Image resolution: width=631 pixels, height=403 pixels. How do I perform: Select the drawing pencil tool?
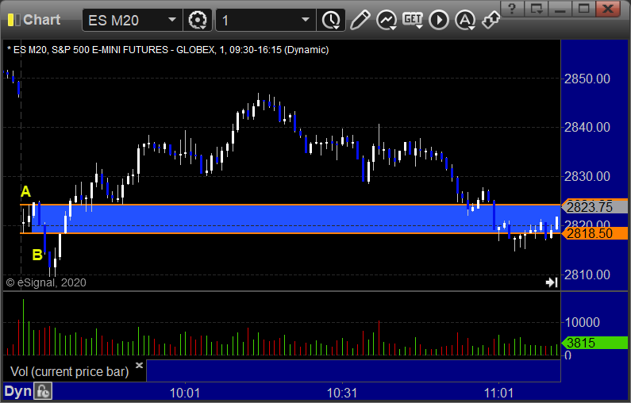coord(360,20)
